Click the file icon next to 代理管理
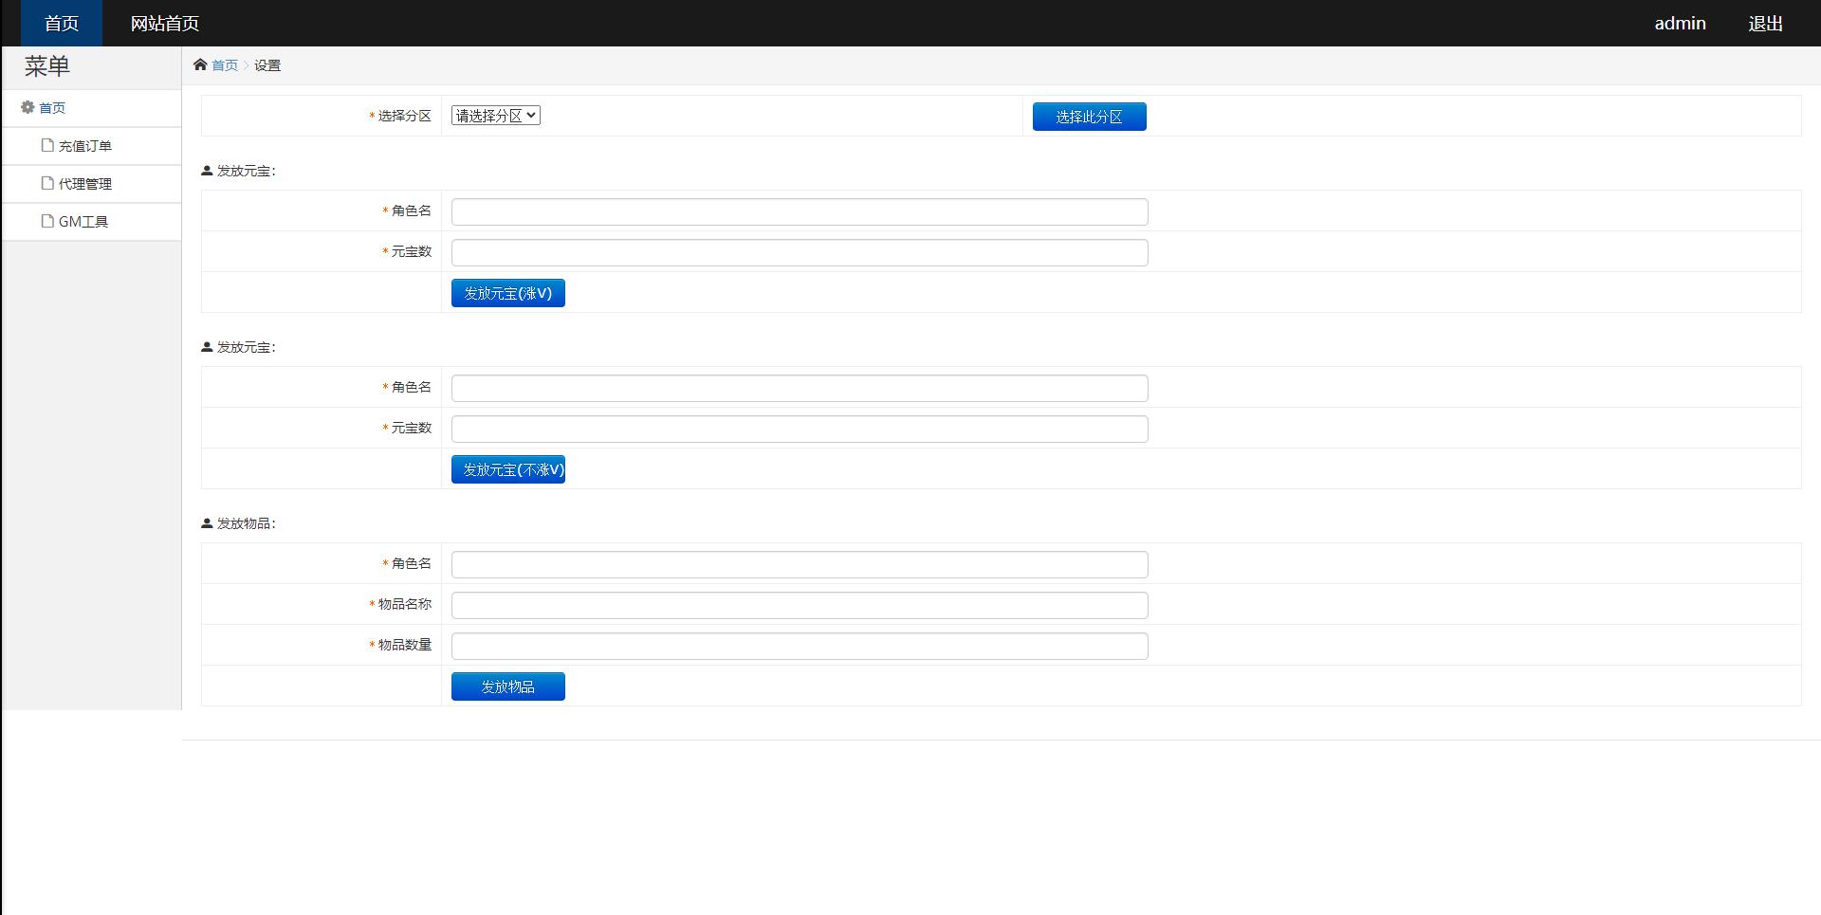 [x=47, y=183]
